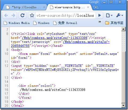Click the Go arrow beside the address bar

100,15
